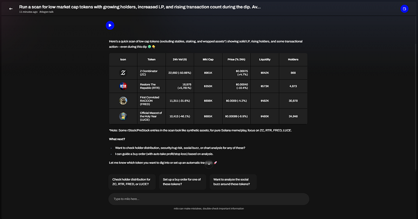Click the Restore The Republic RTR icon
This screenshot has height=219, width=418.
[123, 87]
